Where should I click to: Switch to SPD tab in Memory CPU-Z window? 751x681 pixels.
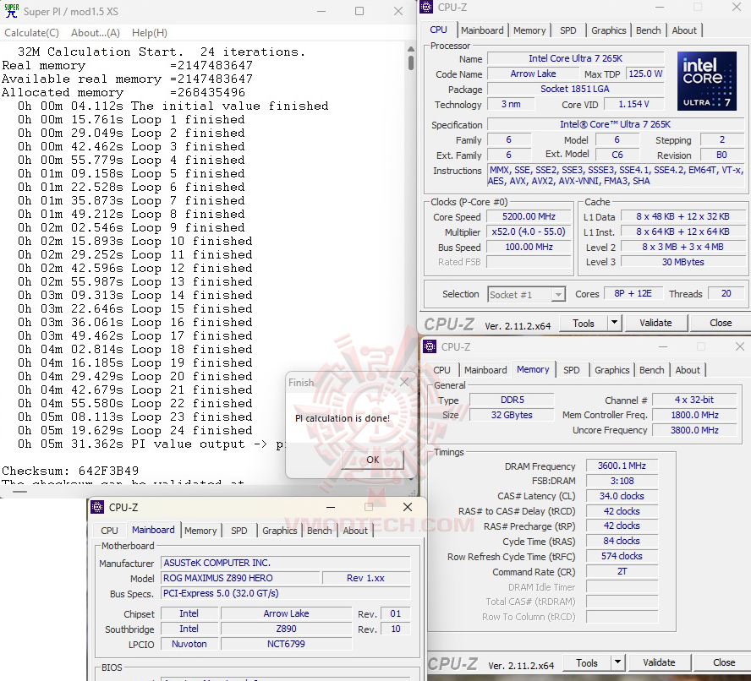[x=572, y=370]
